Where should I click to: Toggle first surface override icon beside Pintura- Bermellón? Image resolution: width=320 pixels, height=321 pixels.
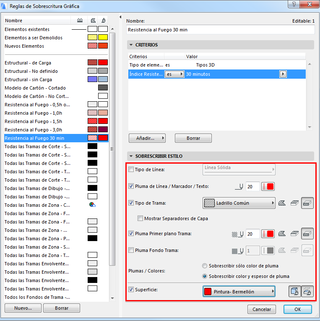tap(294, 291)
